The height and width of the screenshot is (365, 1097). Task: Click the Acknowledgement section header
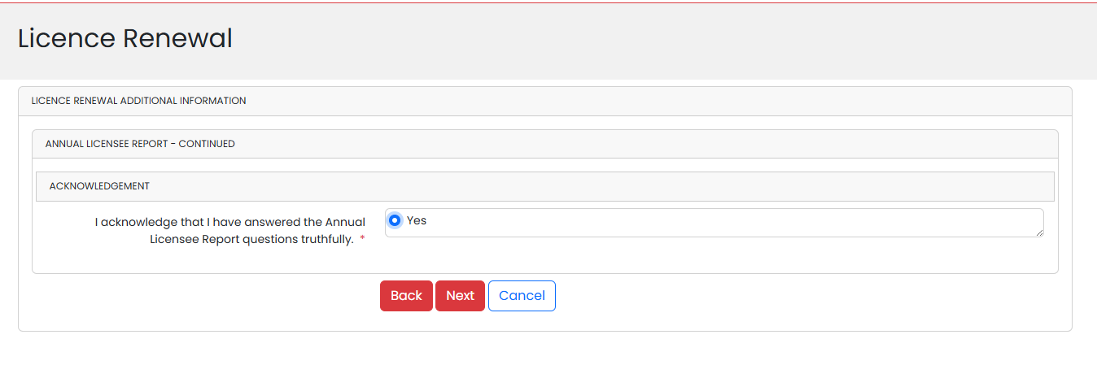[99, 186]
